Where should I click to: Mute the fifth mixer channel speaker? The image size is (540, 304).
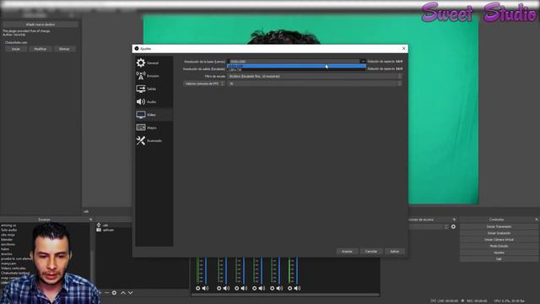[x=279, y=288]
